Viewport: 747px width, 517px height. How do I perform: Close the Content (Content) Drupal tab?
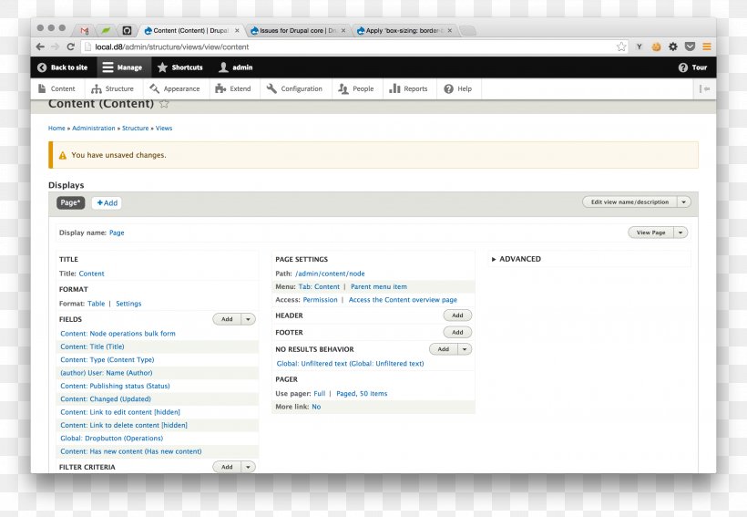[237, 30]
